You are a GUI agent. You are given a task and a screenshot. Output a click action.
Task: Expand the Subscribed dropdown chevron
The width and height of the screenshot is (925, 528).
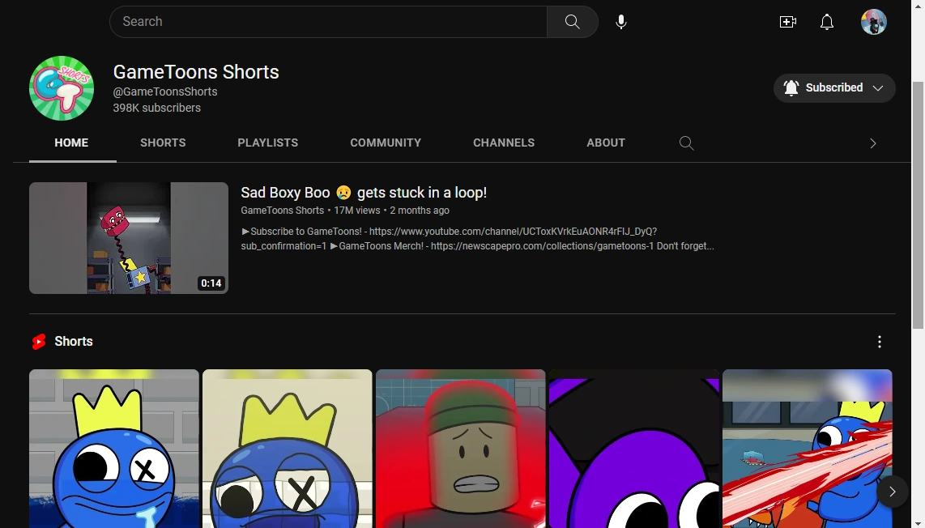879,88
